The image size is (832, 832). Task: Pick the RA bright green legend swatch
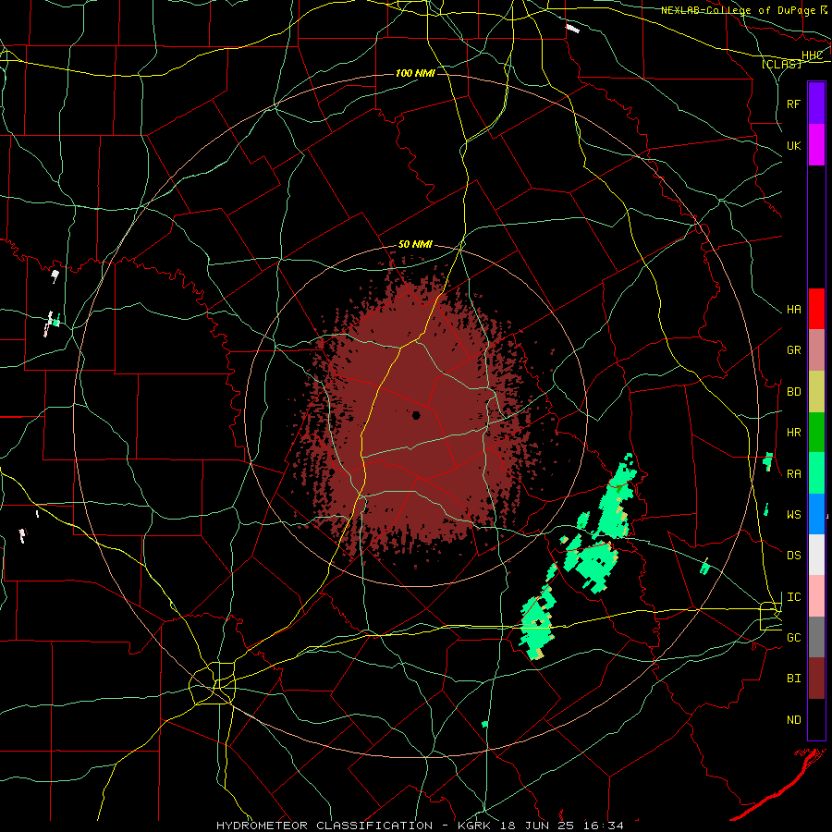click(816, 473)
